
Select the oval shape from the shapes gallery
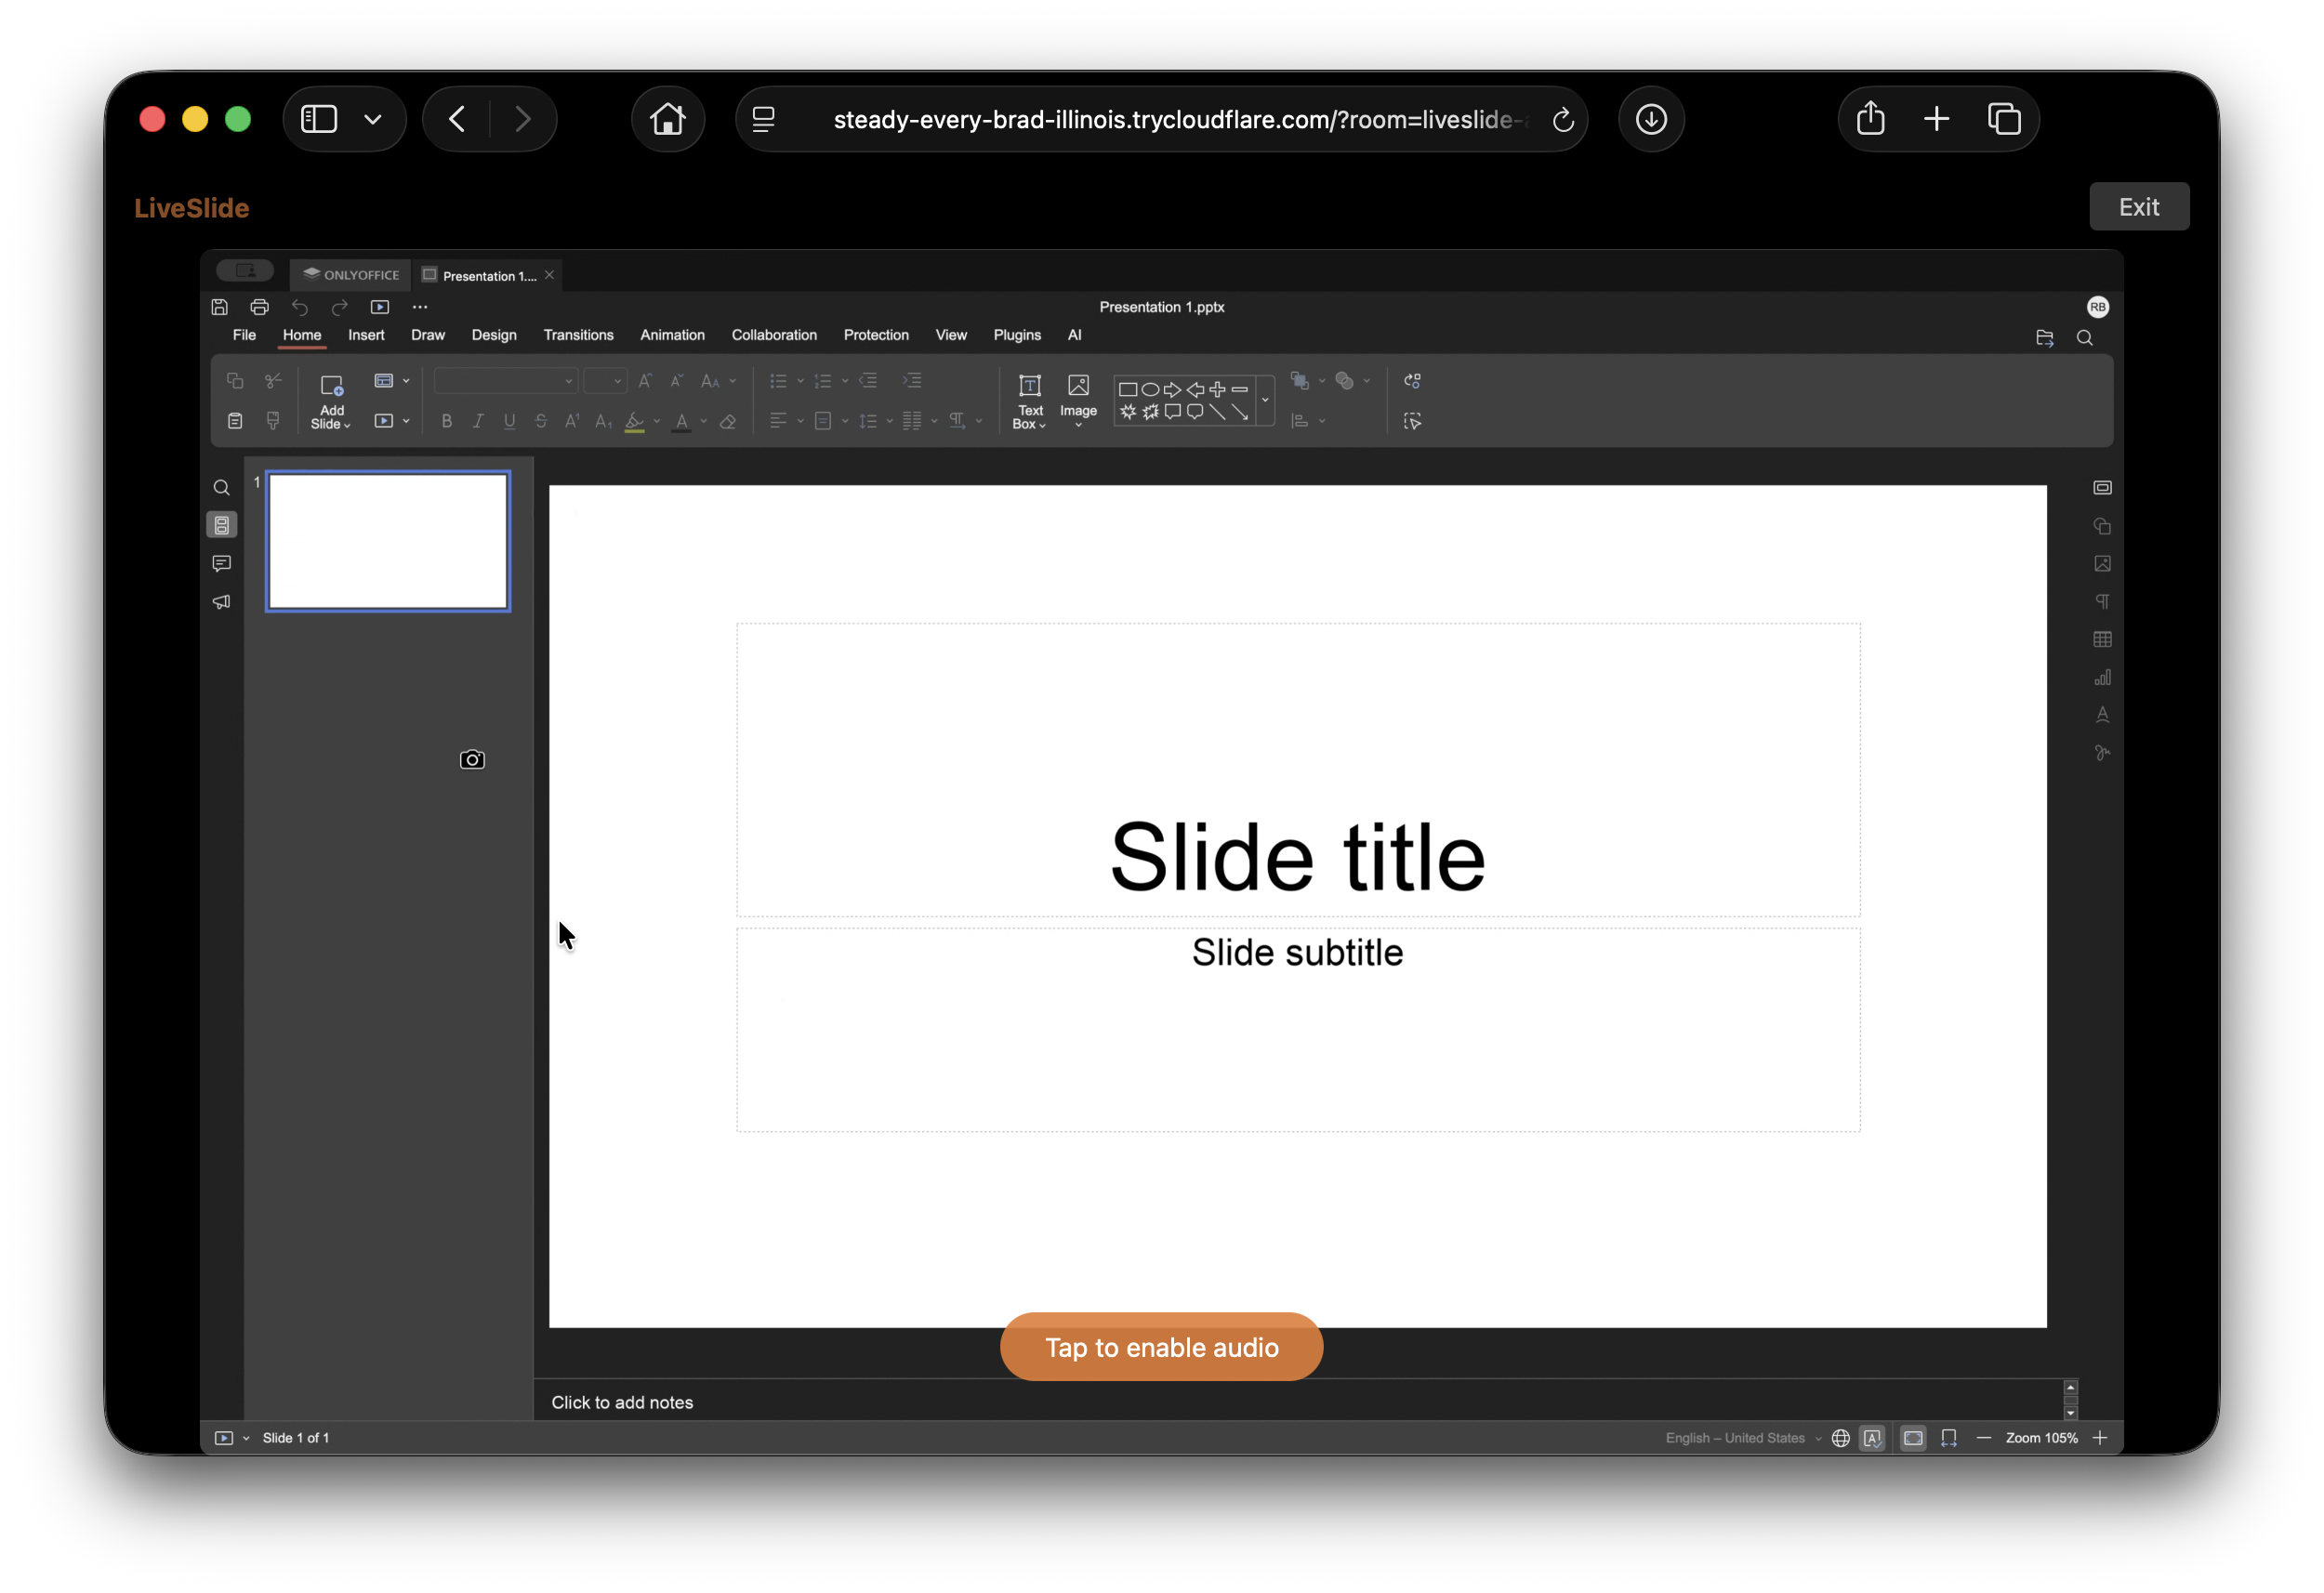[x=1151, y=389]
